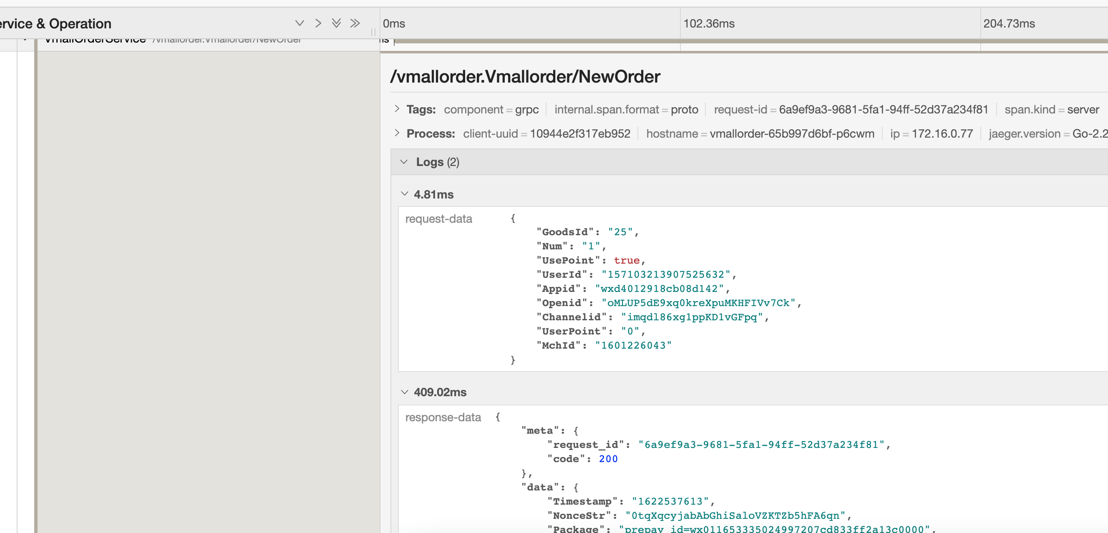Image resolution: width=1108 pixels, height=533 pixels.
Task: Collapse the 4.81ms log entry
Action: tap(404, 194)
